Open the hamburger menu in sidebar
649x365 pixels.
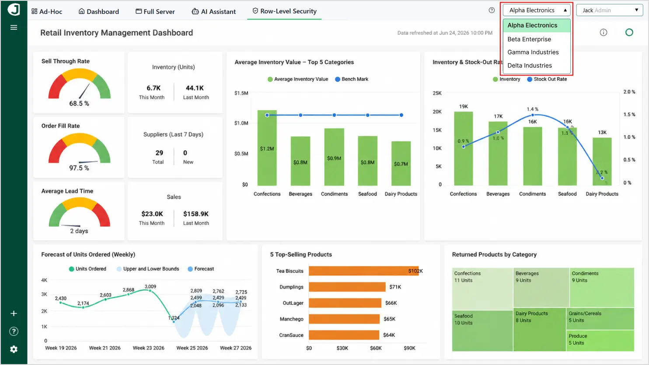(x=14, y=28)
